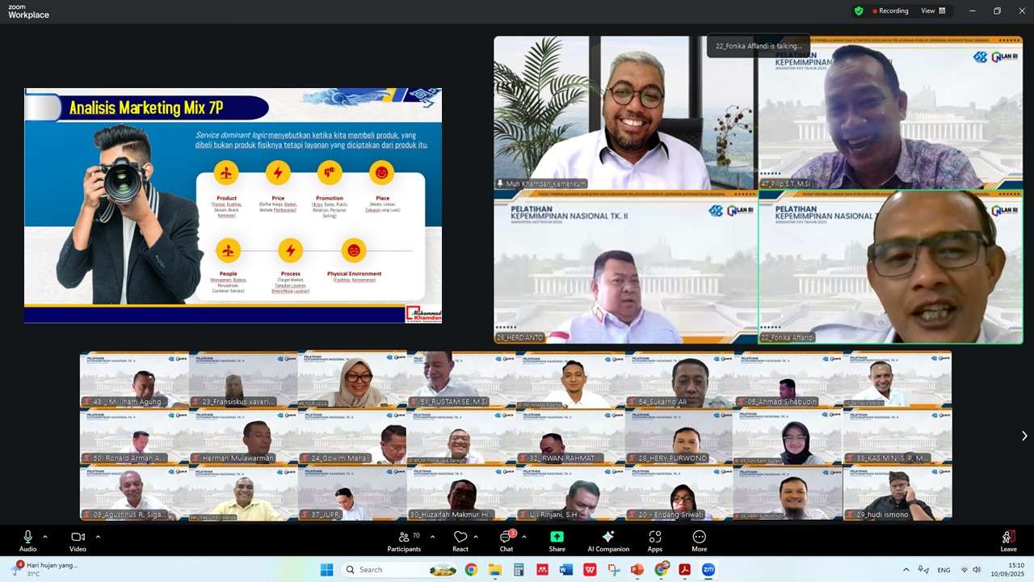Select 30_Huzaifah Makmur thumbnail
Viewport: 1034px width, 582px height.
point(460,493)
